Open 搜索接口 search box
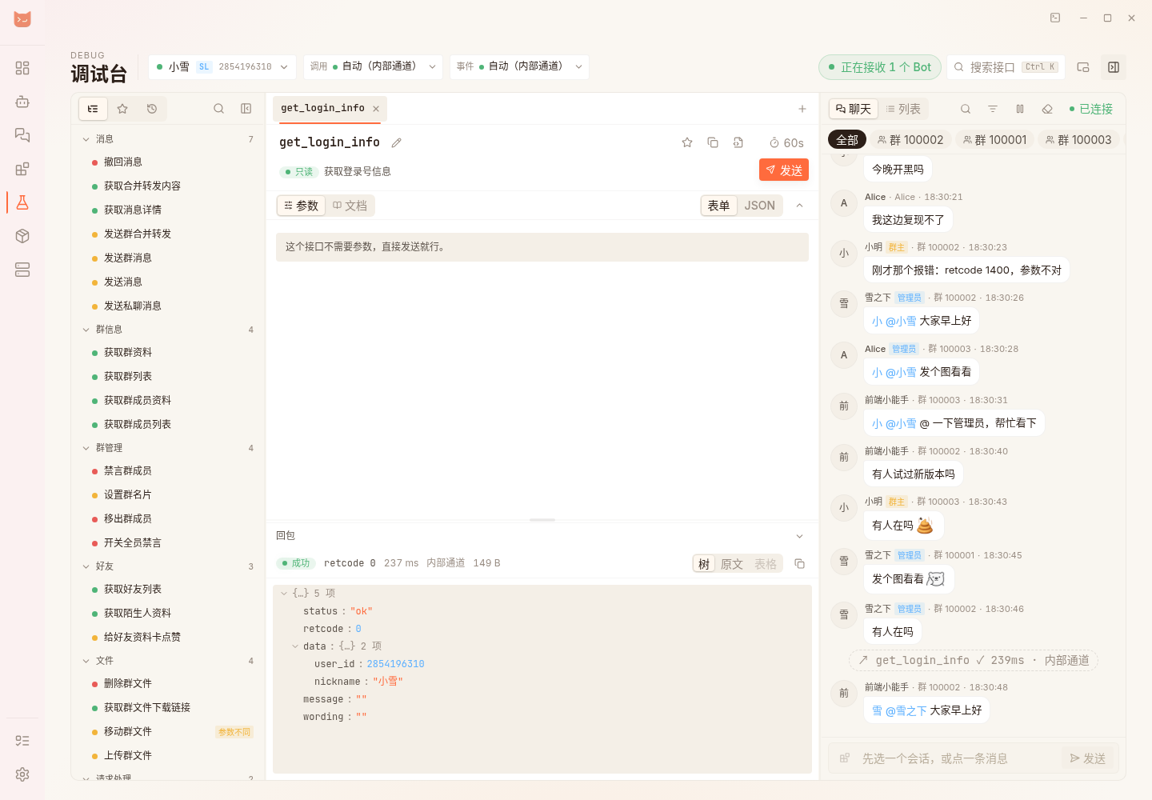The image size is (1152, 800). click(x=1006, y=67)
